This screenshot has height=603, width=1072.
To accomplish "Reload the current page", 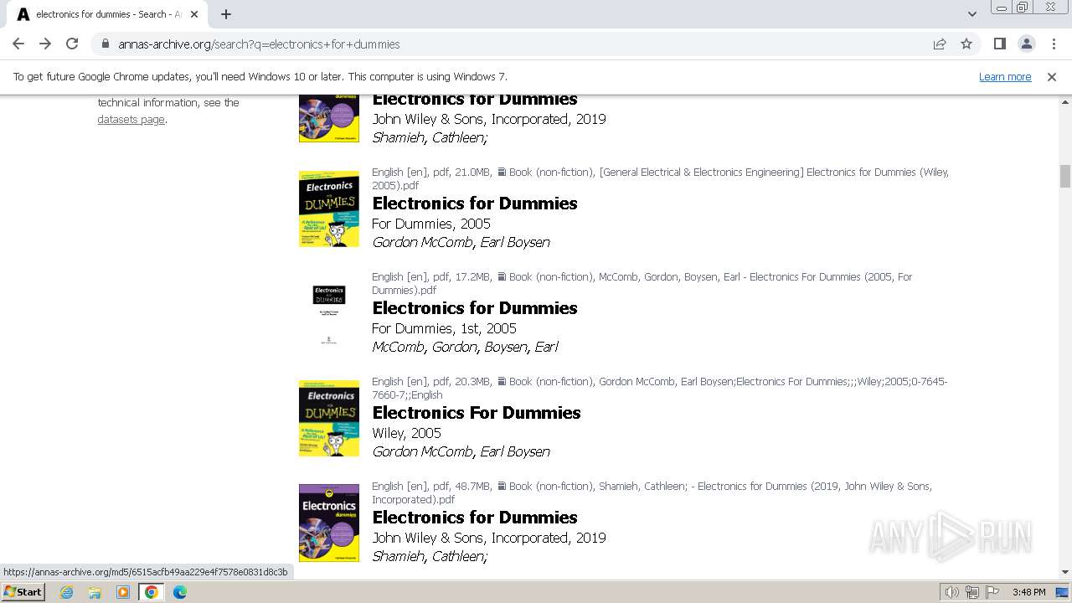I will 72,44.
